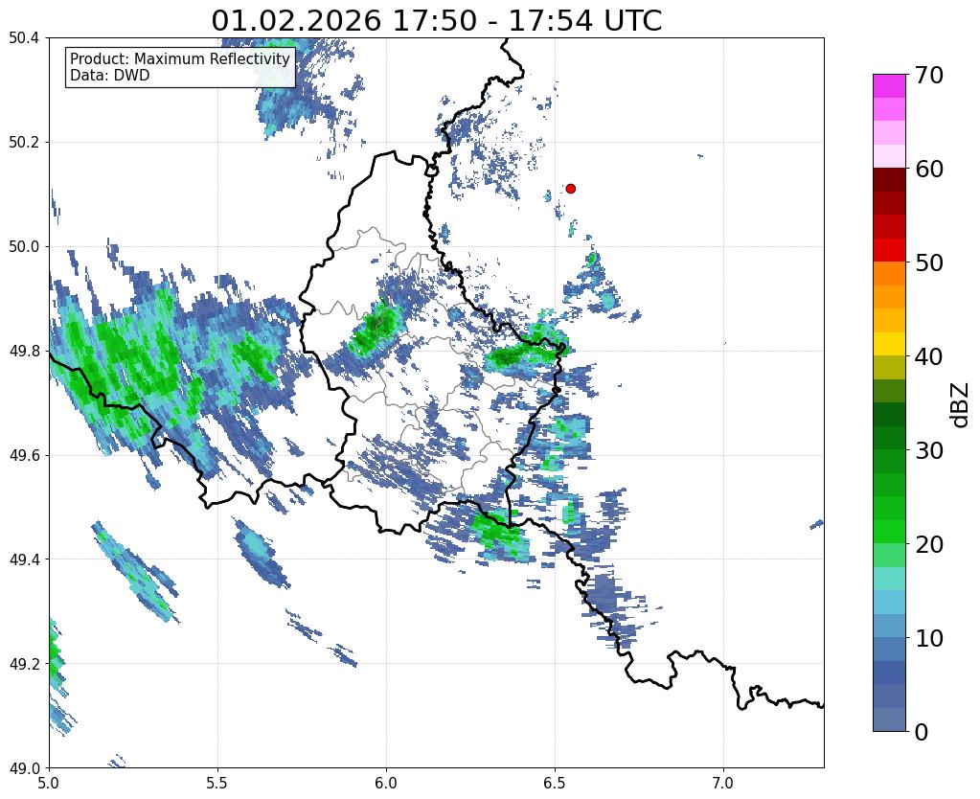Click the magenta swatch at top of colorbar
Screen dimensions: 980x799
[889, 86]
